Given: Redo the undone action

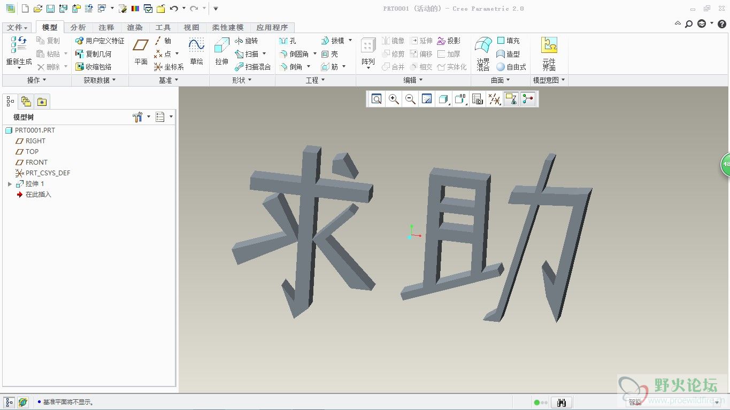Looking at the screenshot, I should [x=194, y=9].
